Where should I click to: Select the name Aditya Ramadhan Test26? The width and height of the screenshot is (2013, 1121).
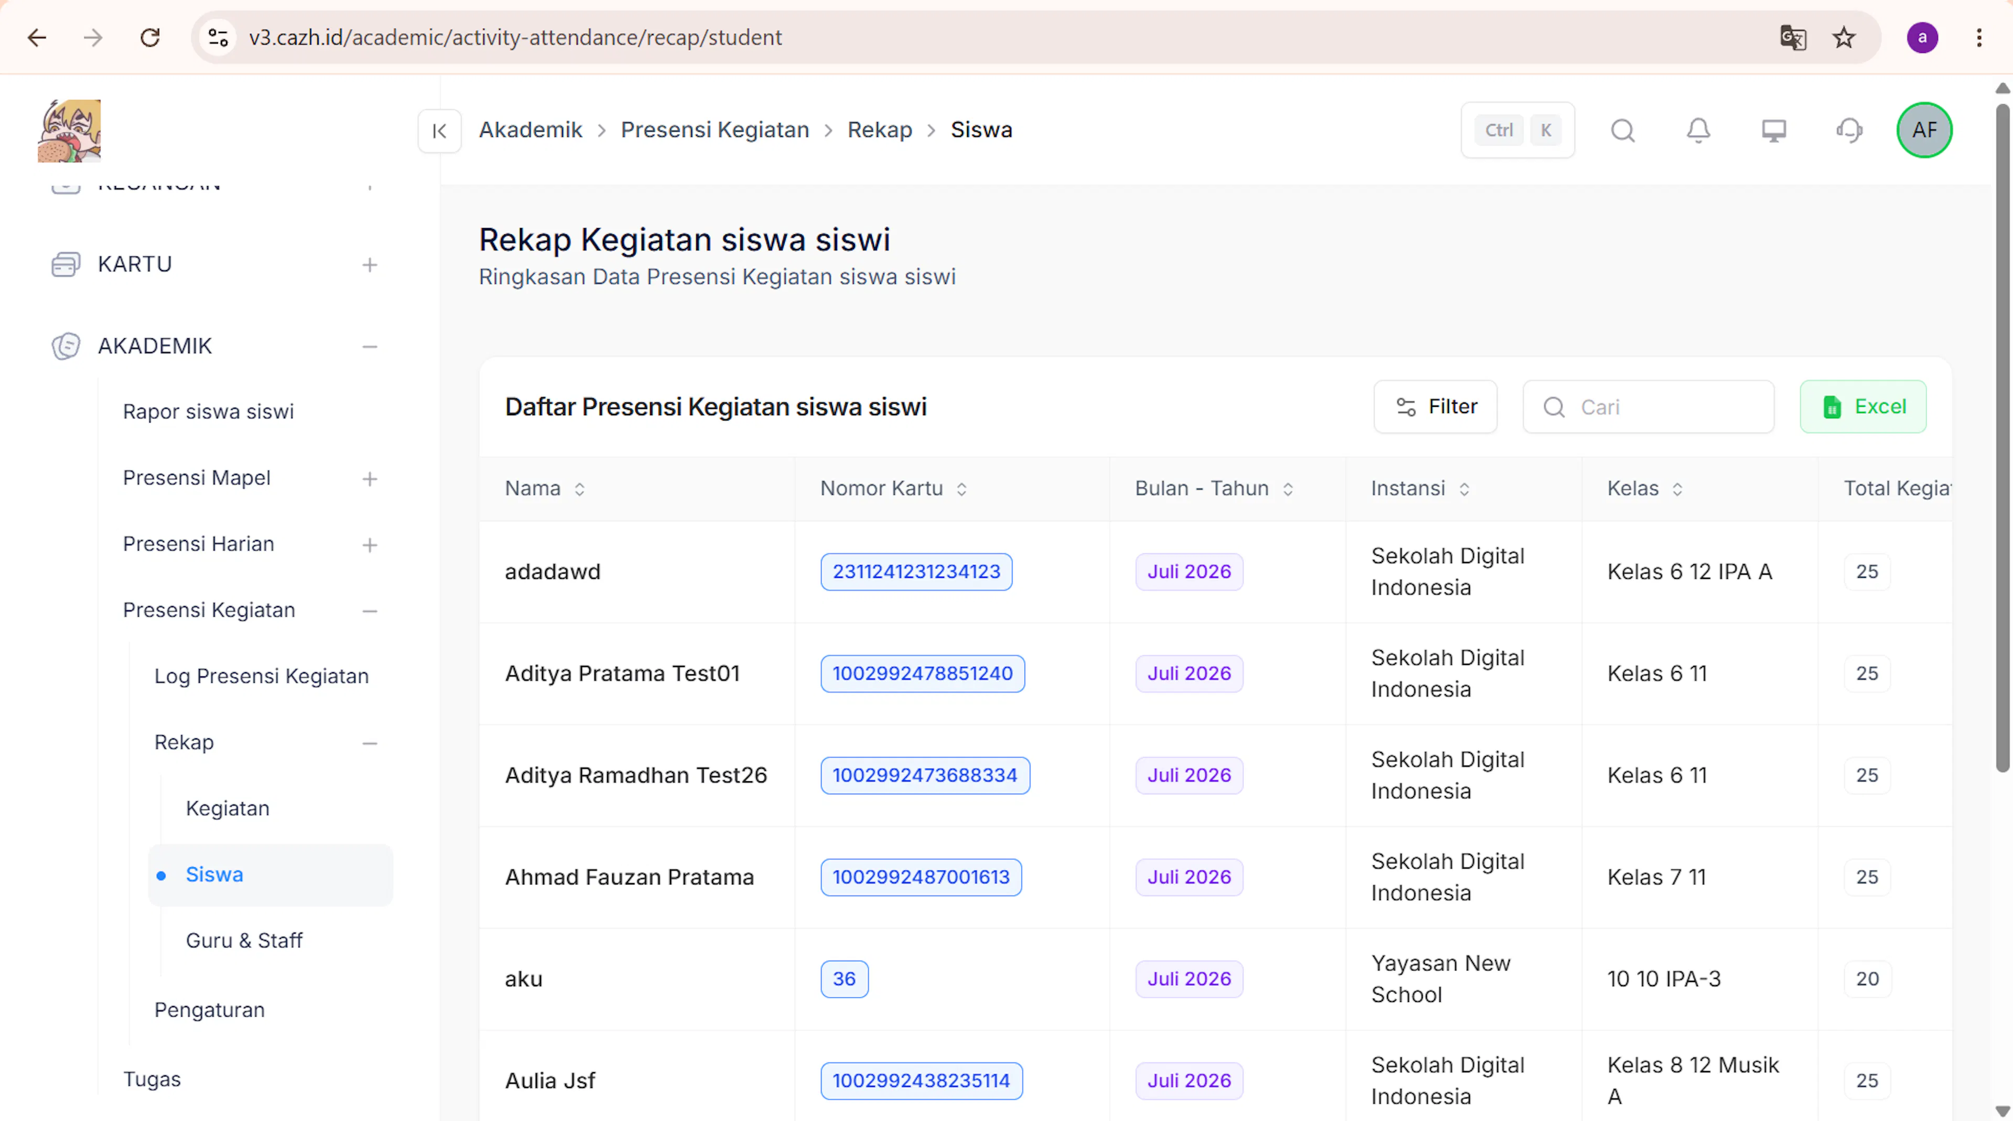click(x=636, y=775)
